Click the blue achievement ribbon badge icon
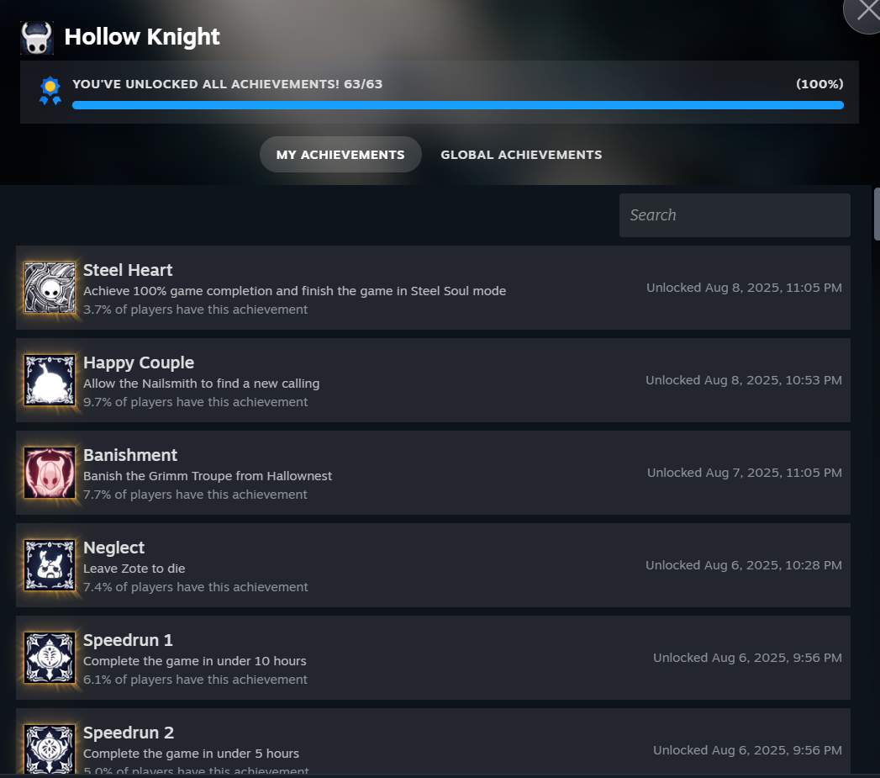Image resolution: width=880 pixels, height=778 pixels. point(50,91)
